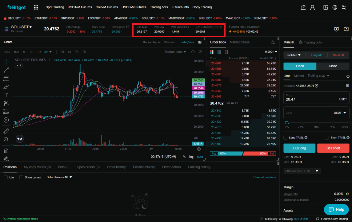
Task: Open the Spot Trading menu
Action: [55, 7]
